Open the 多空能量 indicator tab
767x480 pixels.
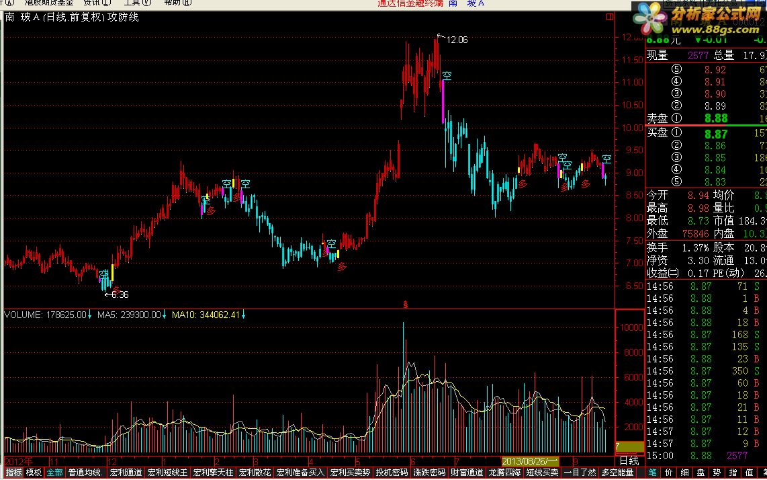pos(617,473)
